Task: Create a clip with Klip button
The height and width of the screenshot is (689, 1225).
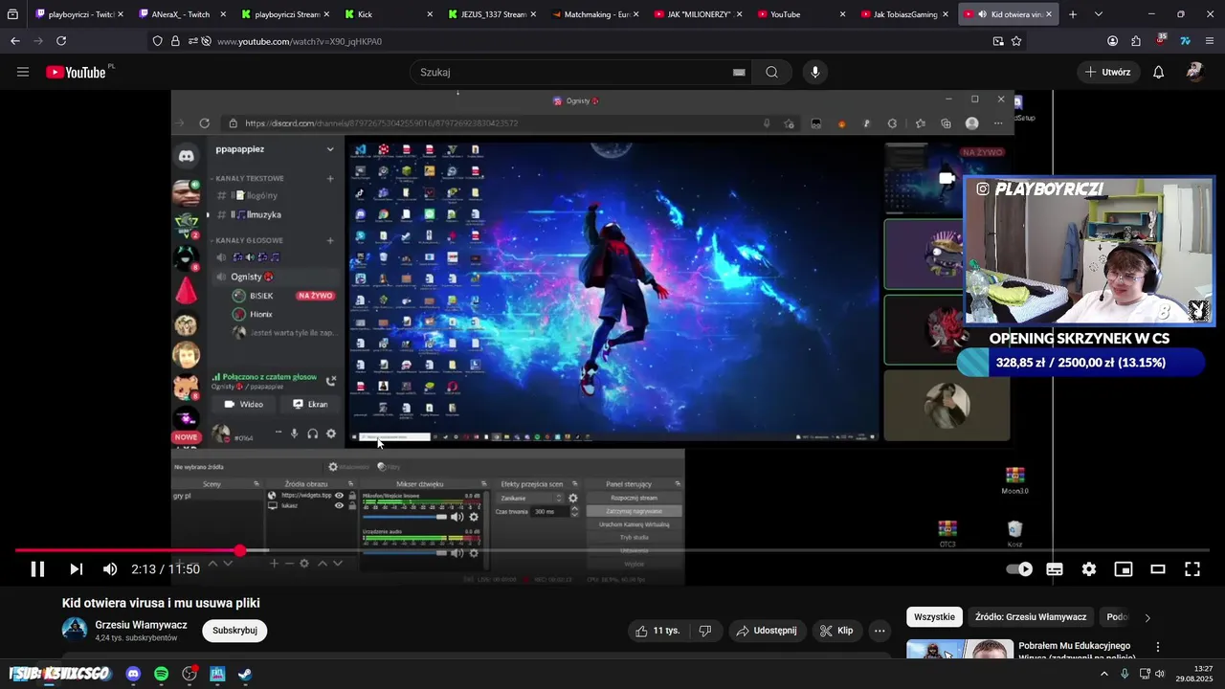Action: pos(836,631)
